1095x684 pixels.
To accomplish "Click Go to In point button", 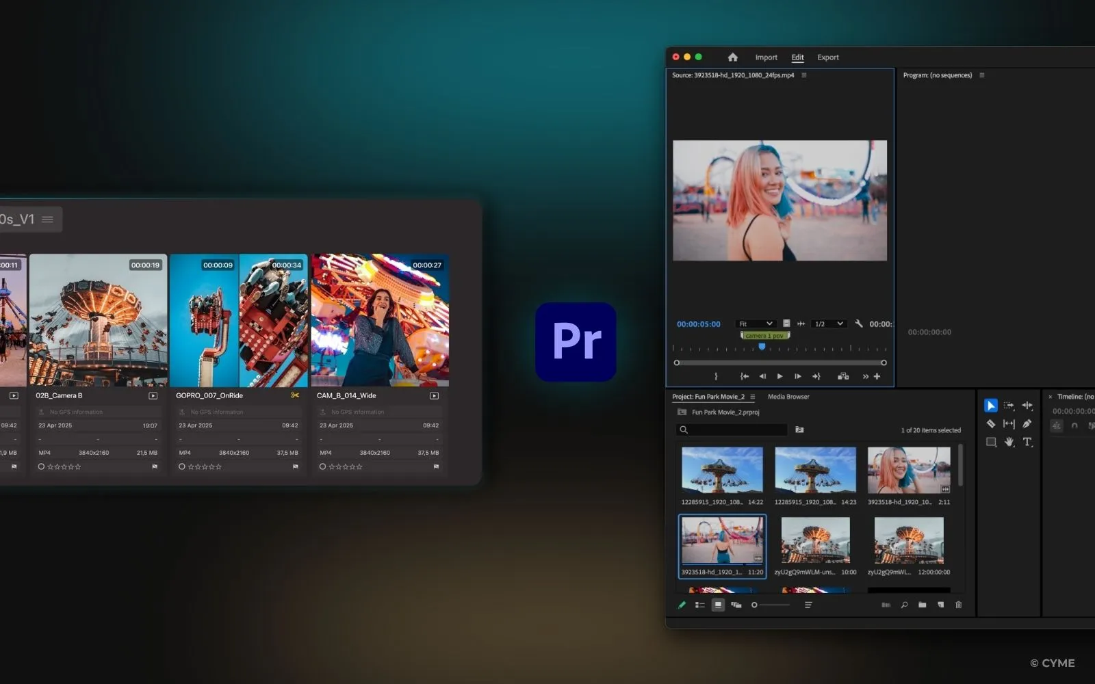I will tap(745, 376).
